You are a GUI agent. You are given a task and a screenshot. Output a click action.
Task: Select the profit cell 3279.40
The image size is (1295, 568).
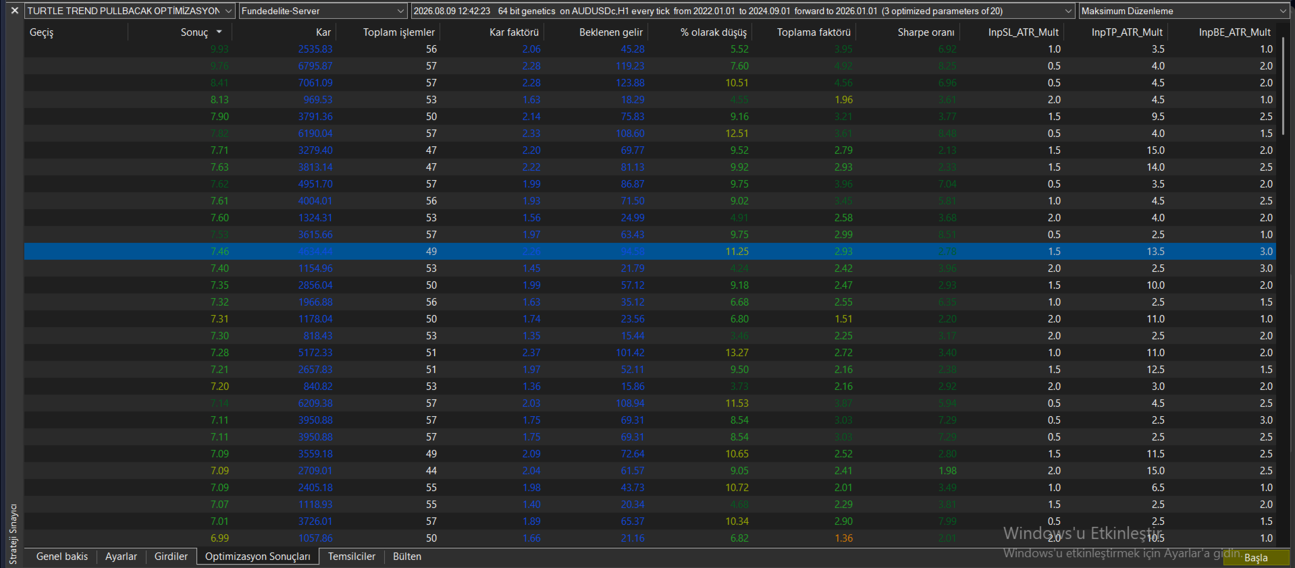(315, 150)
